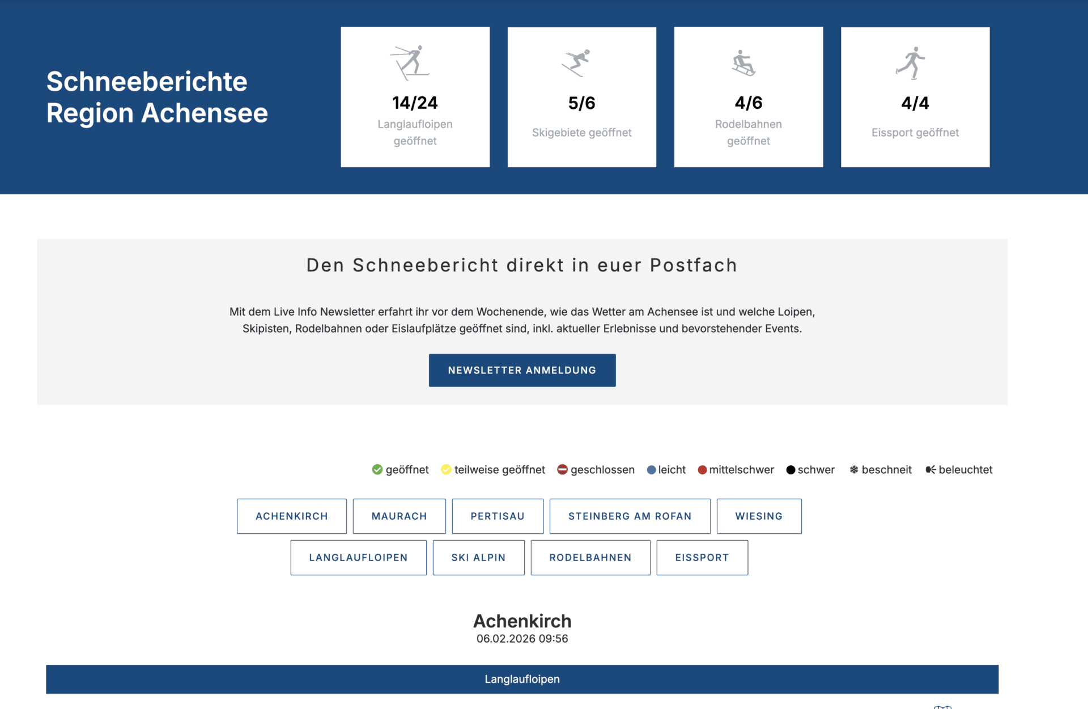Select the Eissport category button
Image resolution: width=1088 pixels, height=709 pixels.
click(x=702, y=557)
